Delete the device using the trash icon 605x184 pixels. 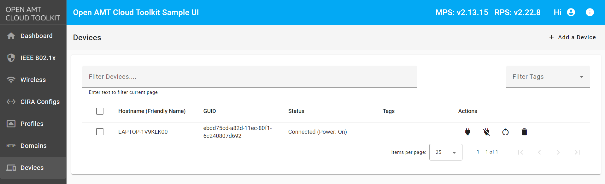point(524,132)
